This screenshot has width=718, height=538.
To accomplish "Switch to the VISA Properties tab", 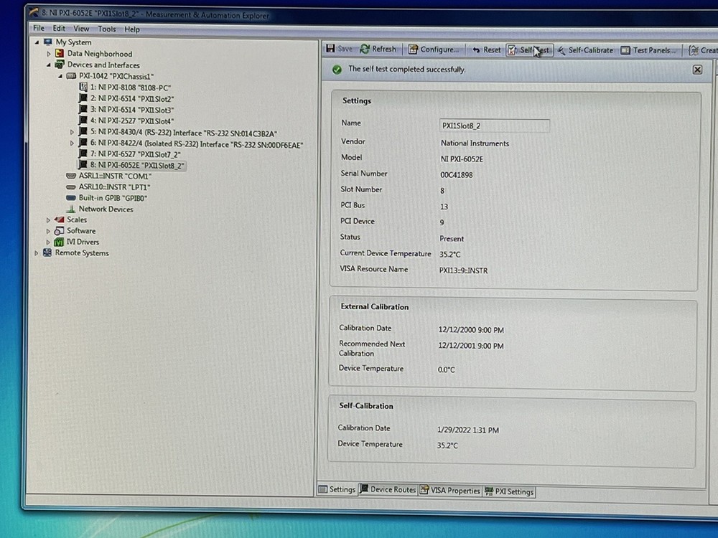I will pyautogui.click(x=449, y=491).
